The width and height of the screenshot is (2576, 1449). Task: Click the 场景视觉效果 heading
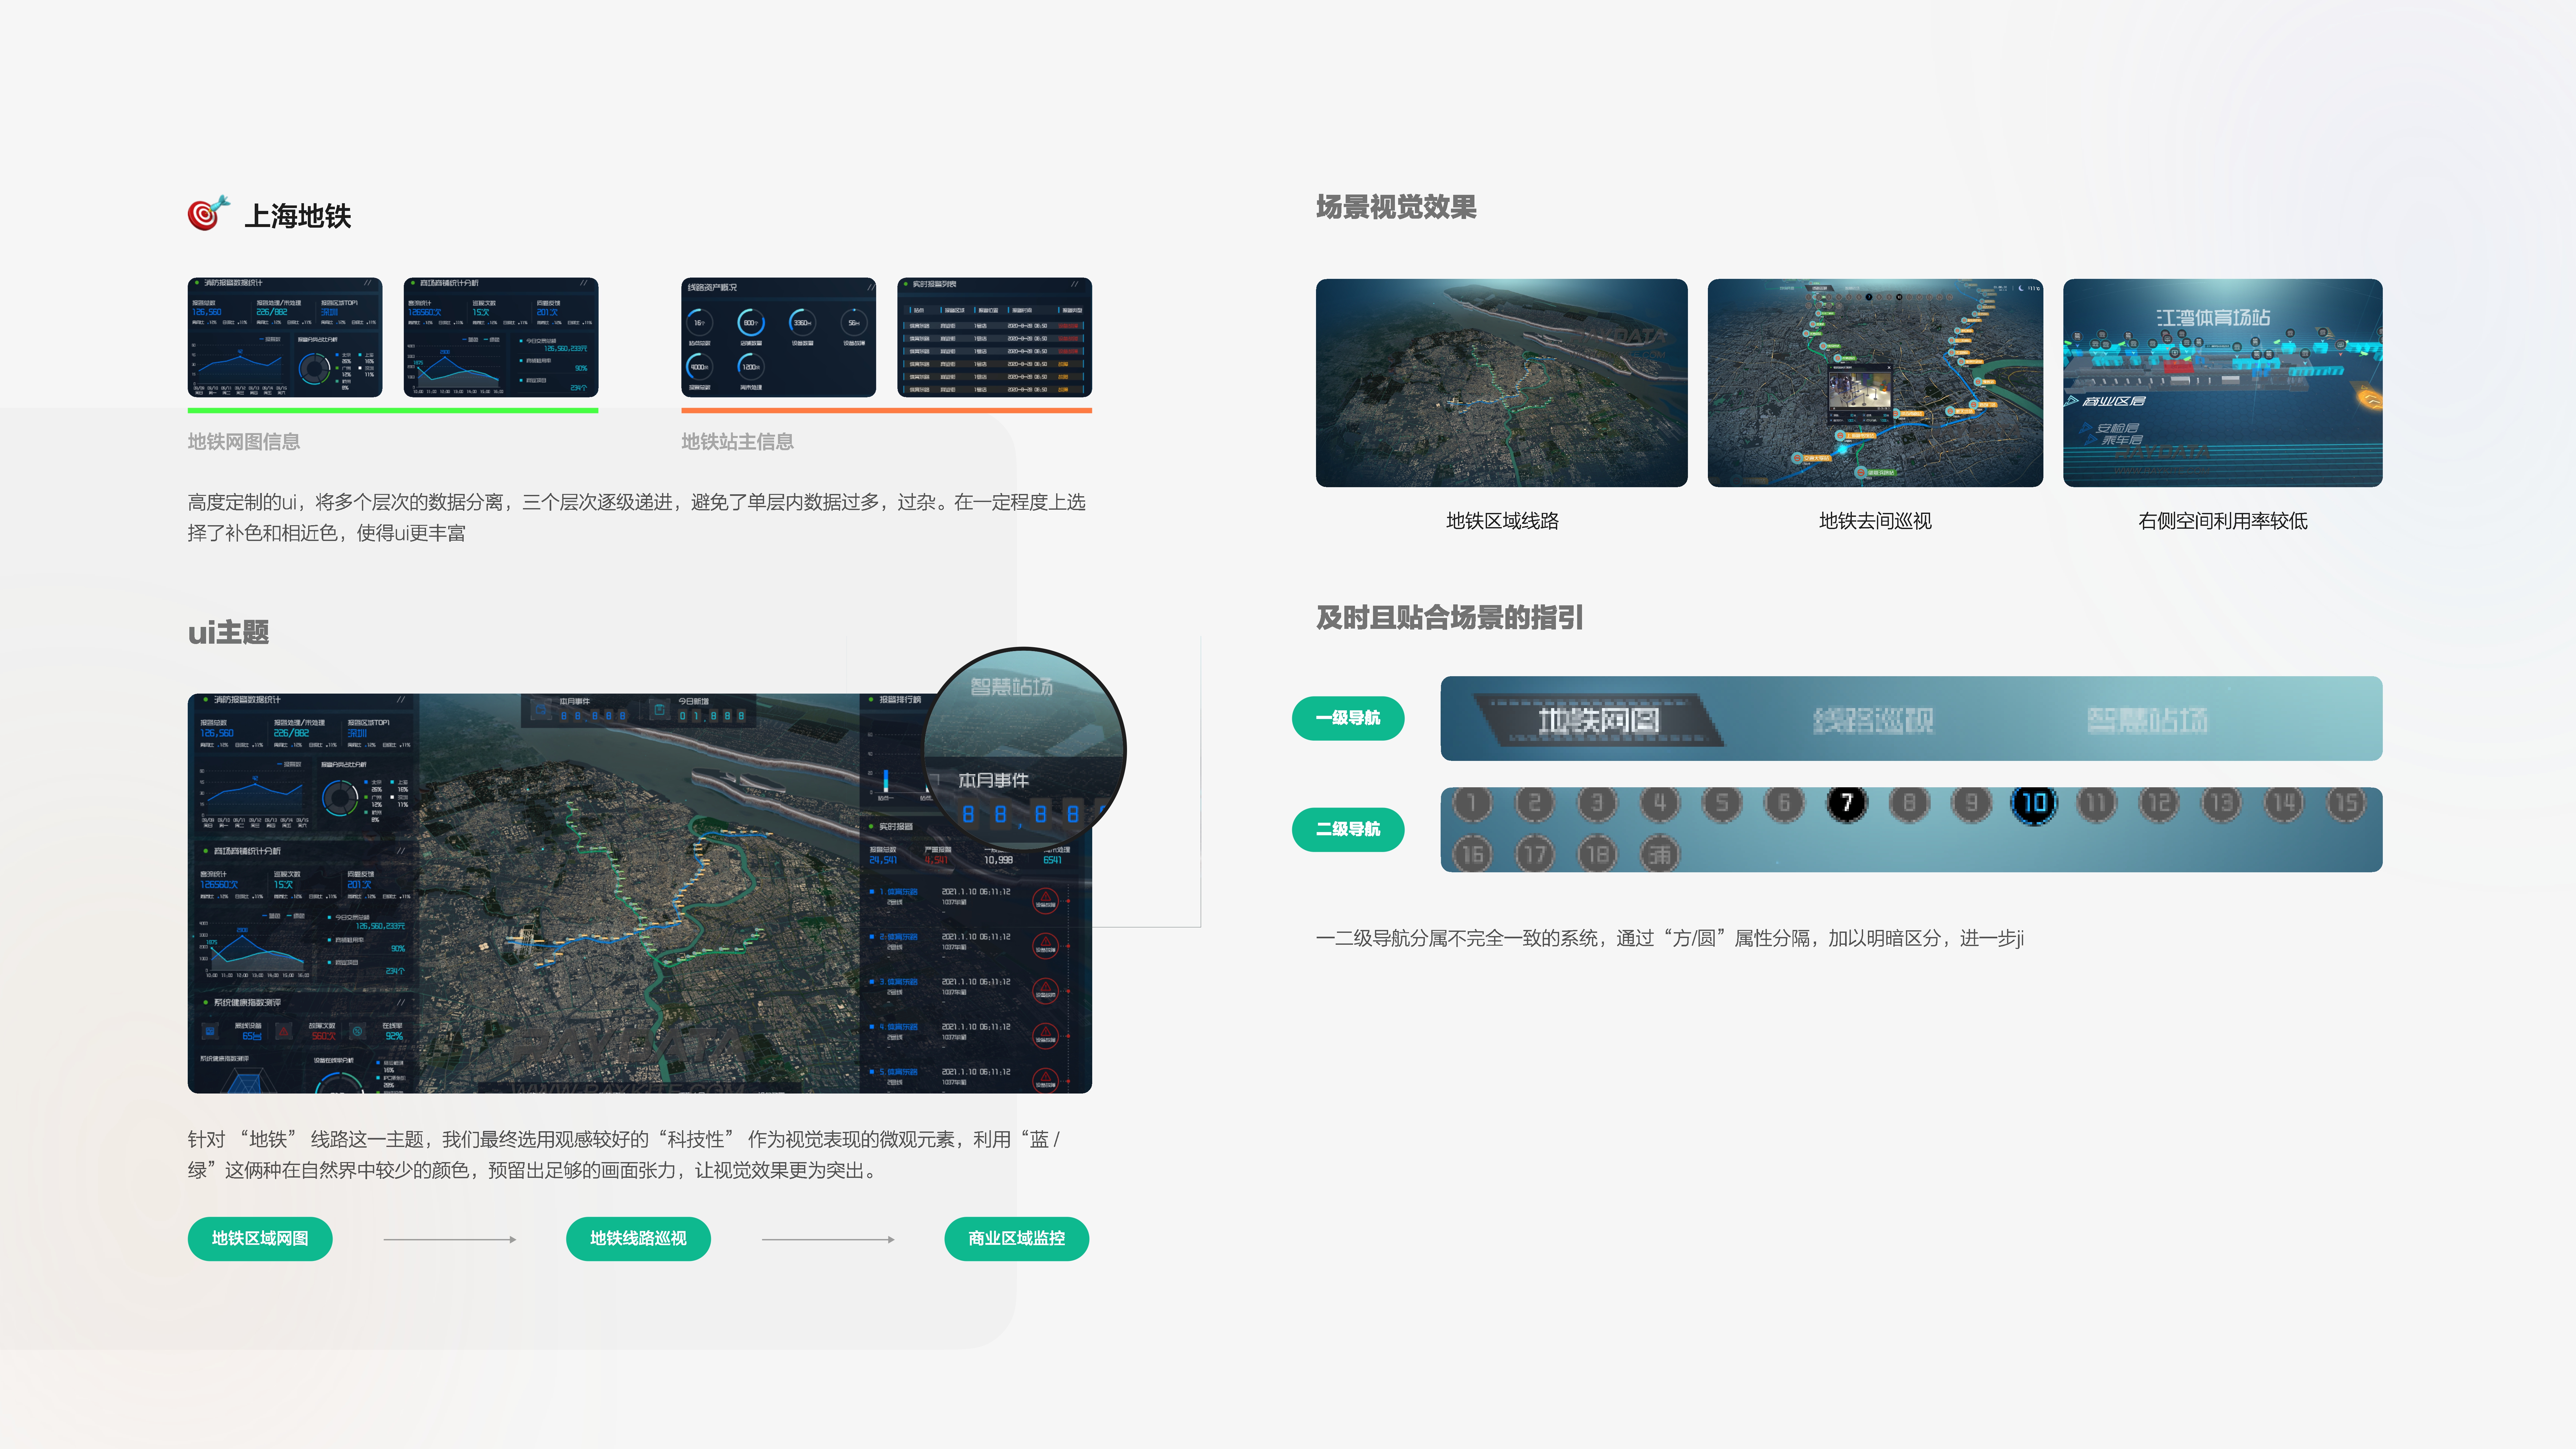(x=1397, y=207)
